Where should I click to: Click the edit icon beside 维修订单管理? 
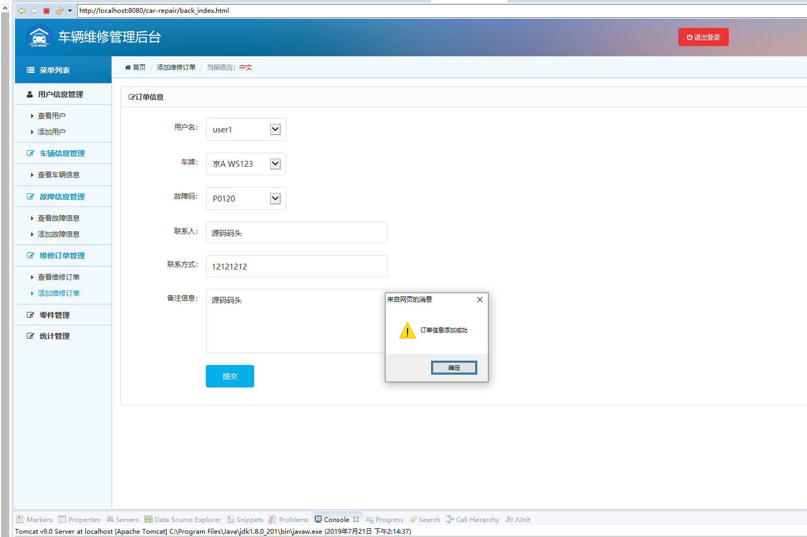31,256
